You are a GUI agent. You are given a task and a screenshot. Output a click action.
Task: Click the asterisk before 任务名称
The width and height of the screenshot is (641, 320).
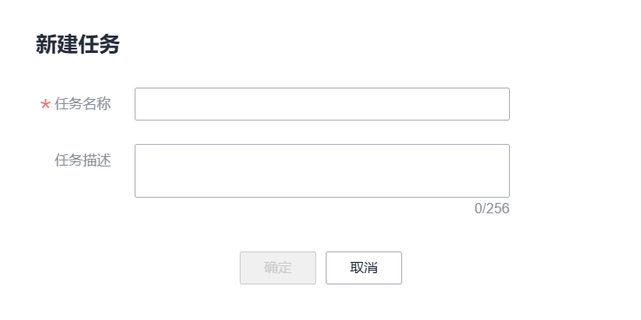tap(45, 105)
